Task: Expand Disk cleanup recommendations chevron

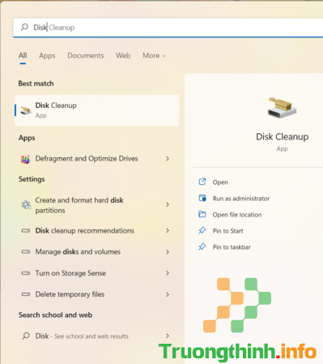Action: (x=168, y=230)
